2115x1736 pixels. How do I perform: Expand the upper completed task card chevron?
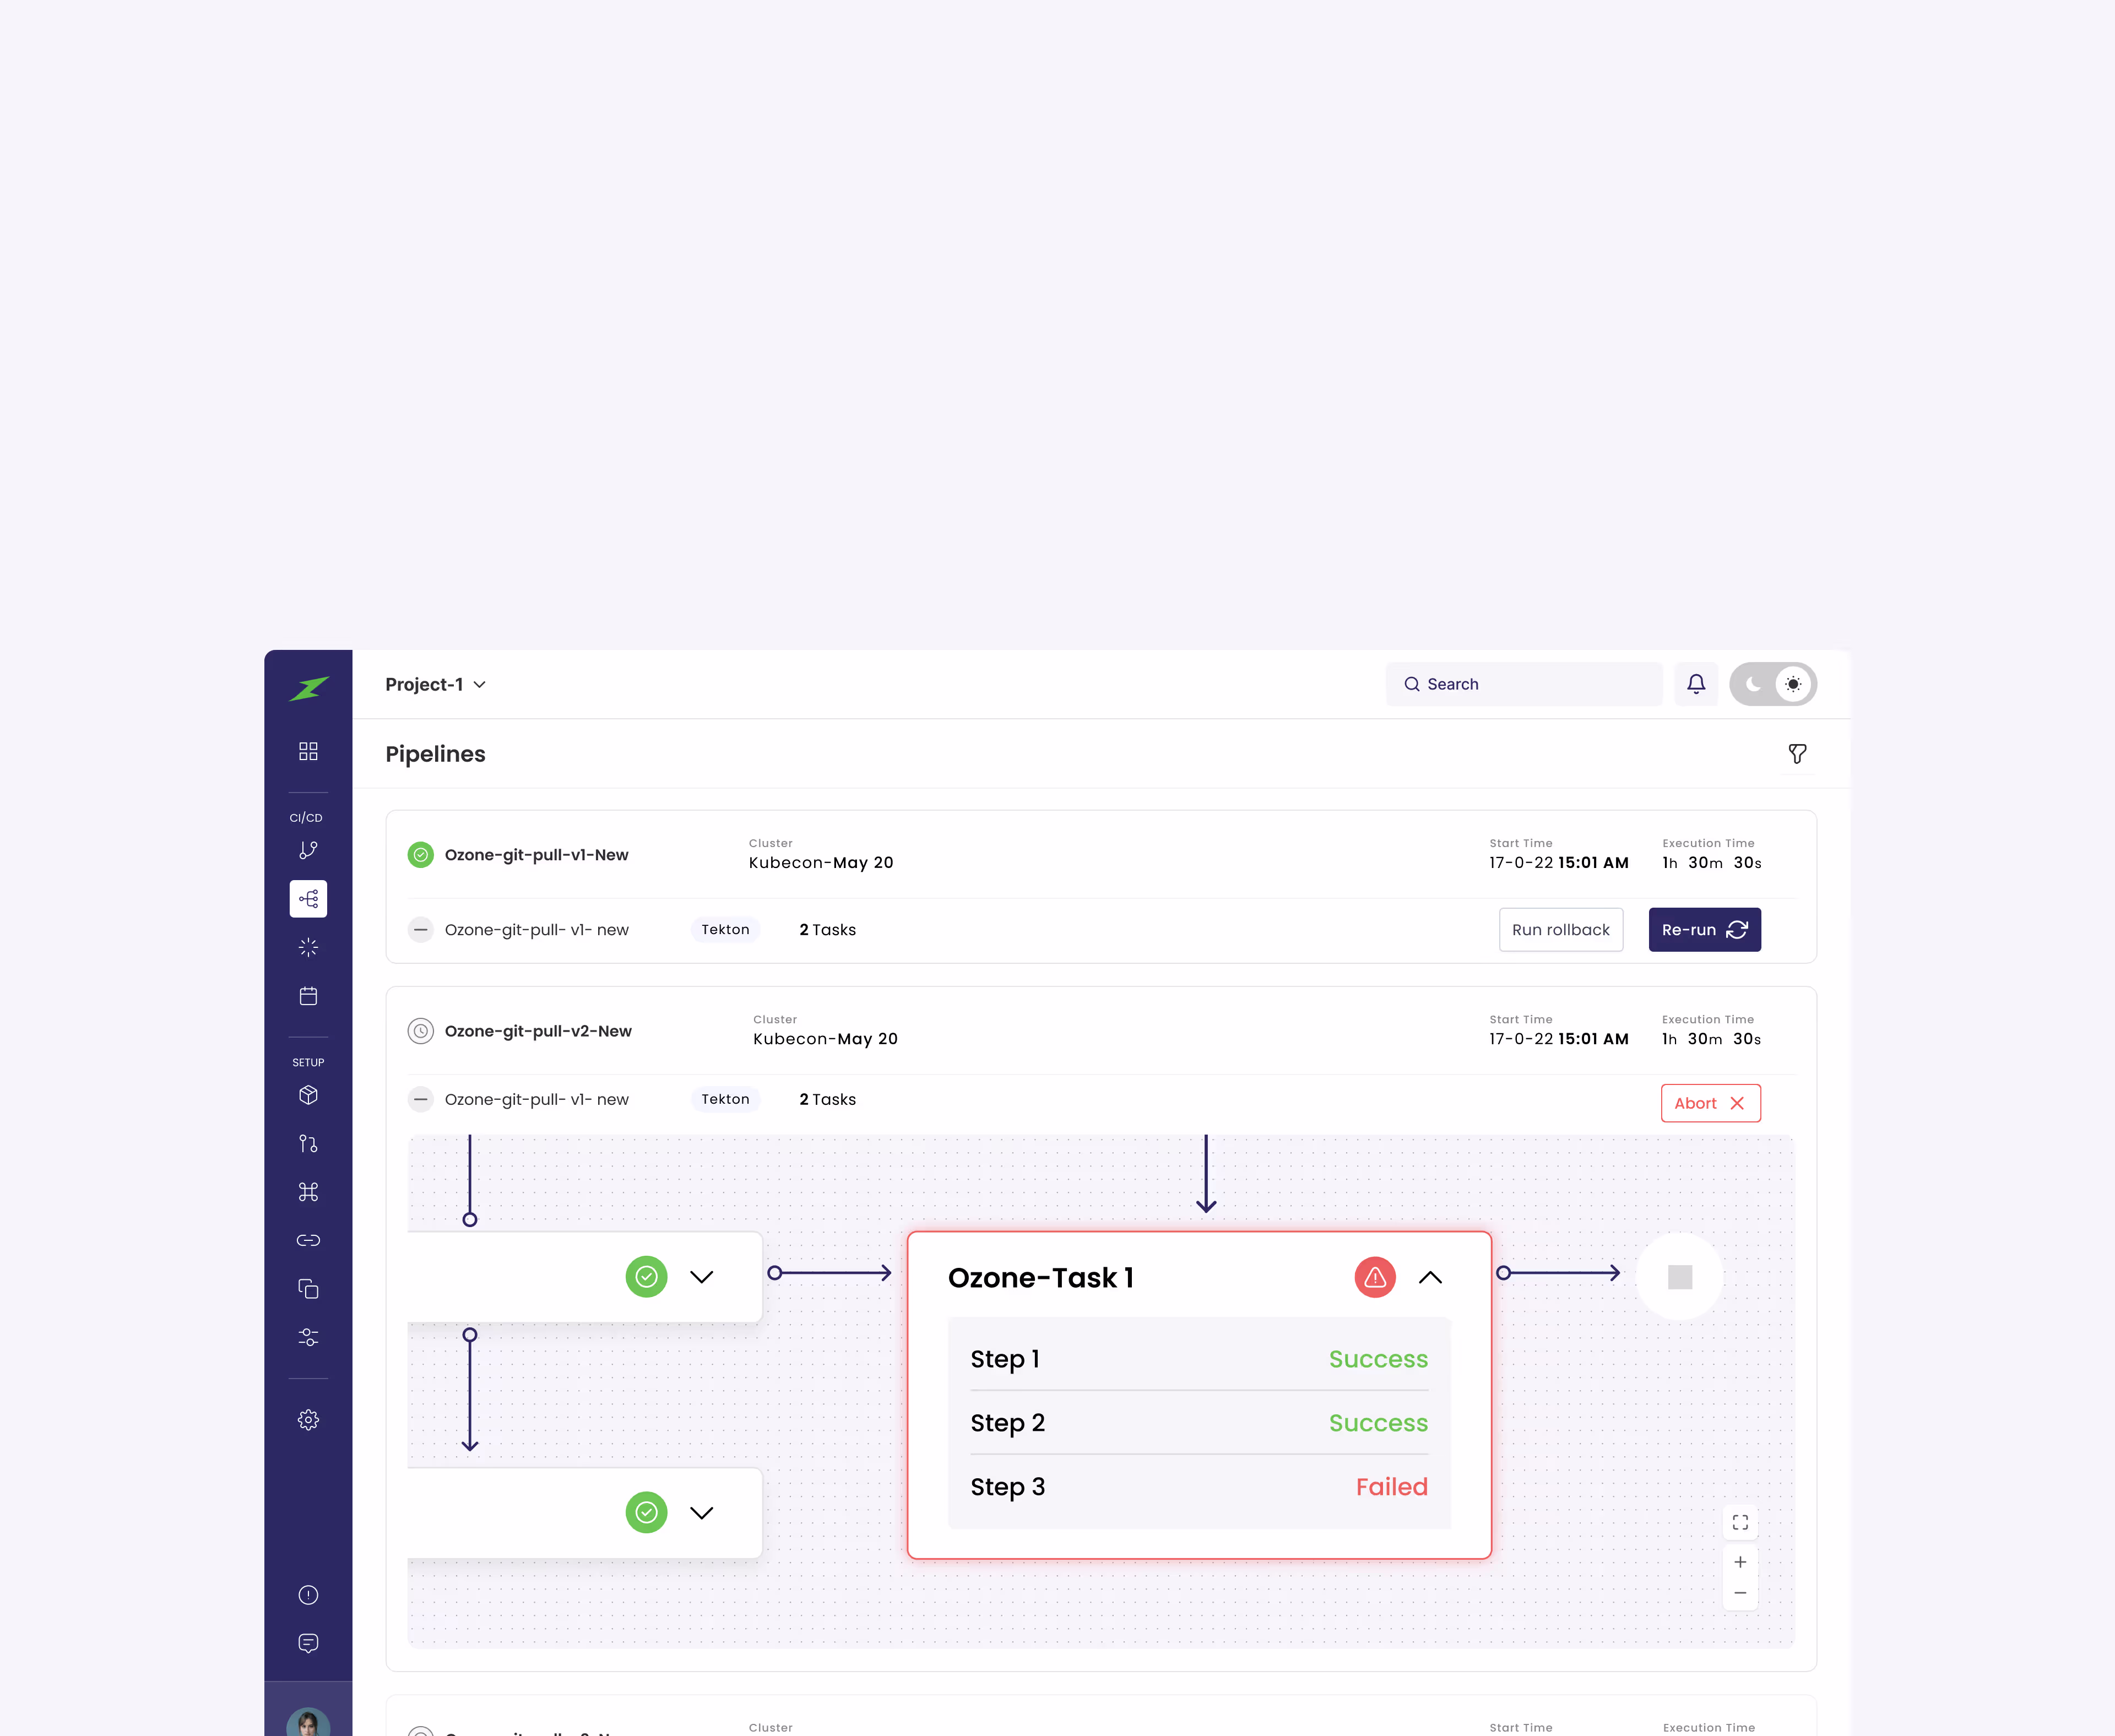pyautogui.click(x=702, y=1277)
